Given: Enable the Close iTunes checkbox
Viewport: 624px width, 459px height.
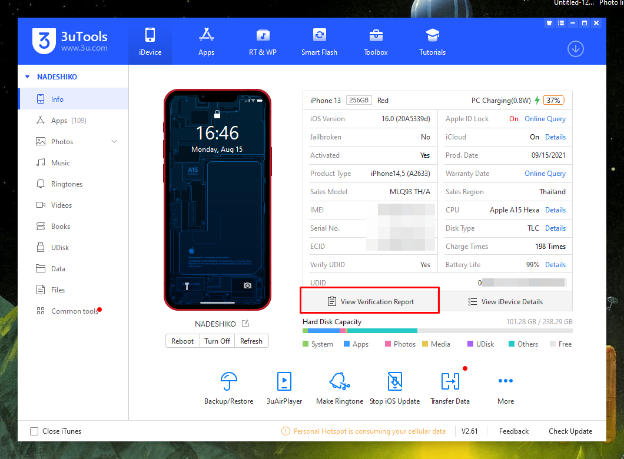Looking at the screenshot, I should pos(35,431).
